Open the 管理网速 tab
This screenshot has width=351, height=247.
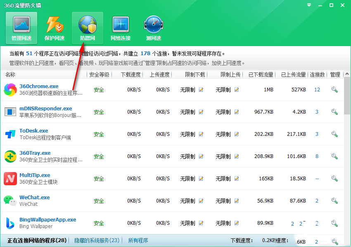click(x=21, y=28)
